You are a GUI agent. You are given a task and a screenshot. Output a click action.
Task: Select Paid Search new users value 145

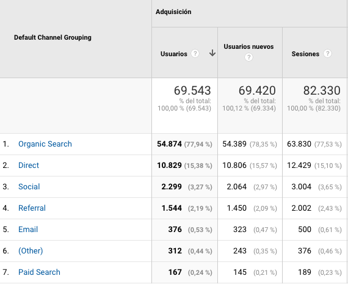click(240, 272)
